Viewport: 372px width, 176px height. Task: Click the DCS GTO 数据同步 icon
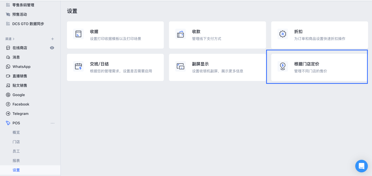point(8,24)
